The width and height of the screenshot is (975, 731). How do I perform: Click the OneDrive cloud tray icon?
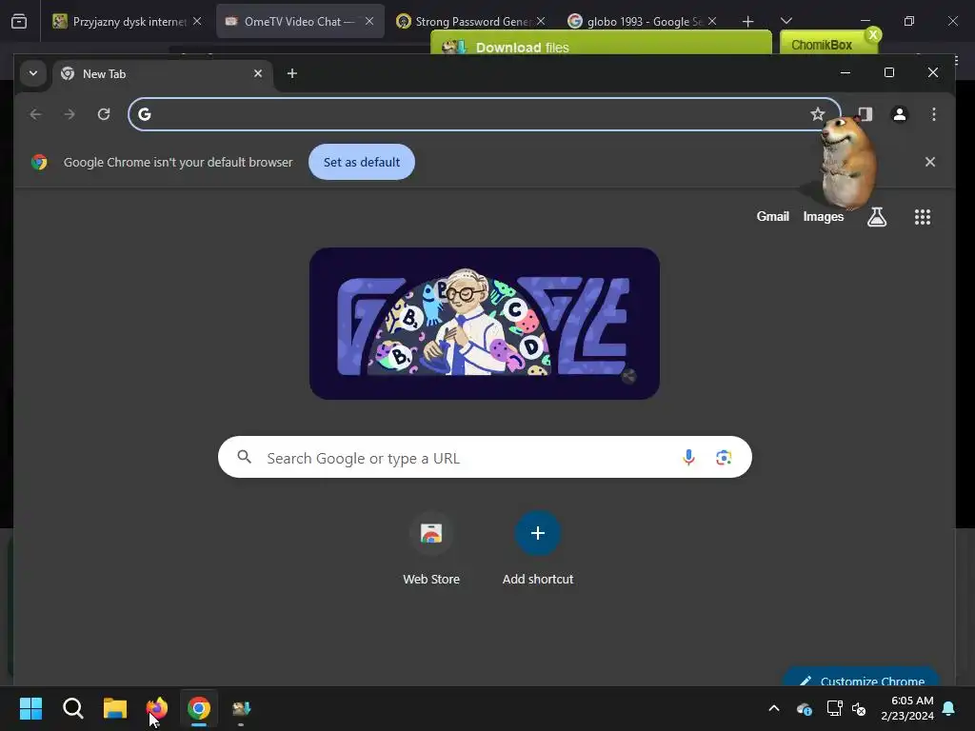[804, 708]
